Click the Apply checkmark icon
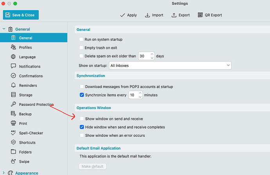The height and width of the screenshot is (175, 270). pos(122,15)
